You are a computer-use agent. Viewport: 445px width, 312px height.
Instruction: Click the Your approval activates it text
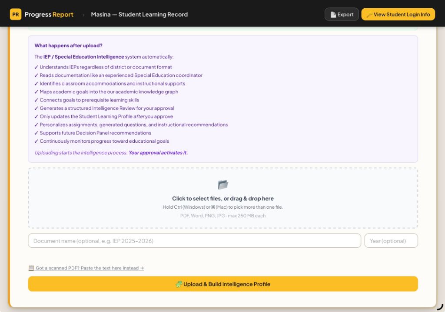click(158, 153)
